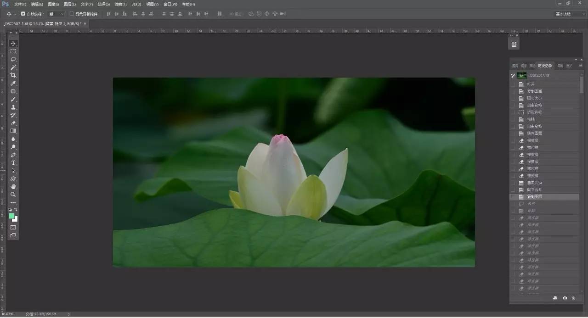Set history brush source beside 打开 state
The image size is (588, 318).
(513, 84)
